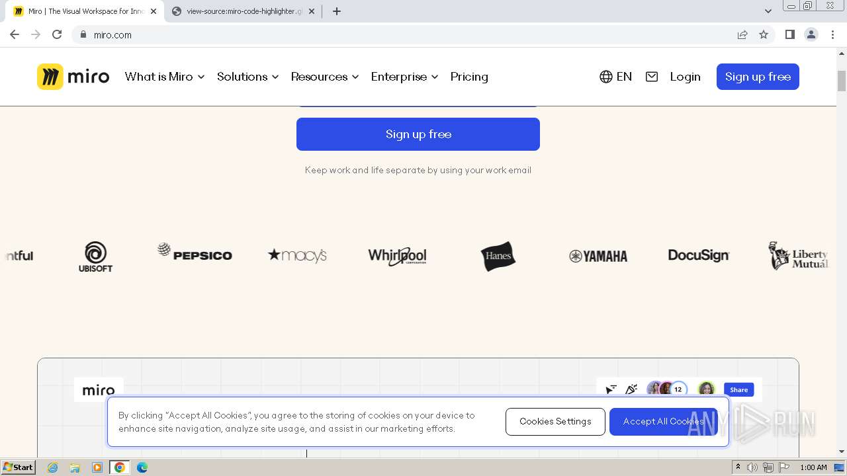The image size is (847, 476).
Task: Open the Pricing page
Action: [469, 77]
